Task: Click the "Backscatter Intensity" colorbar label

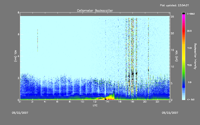Action: (x=195, y=56)
